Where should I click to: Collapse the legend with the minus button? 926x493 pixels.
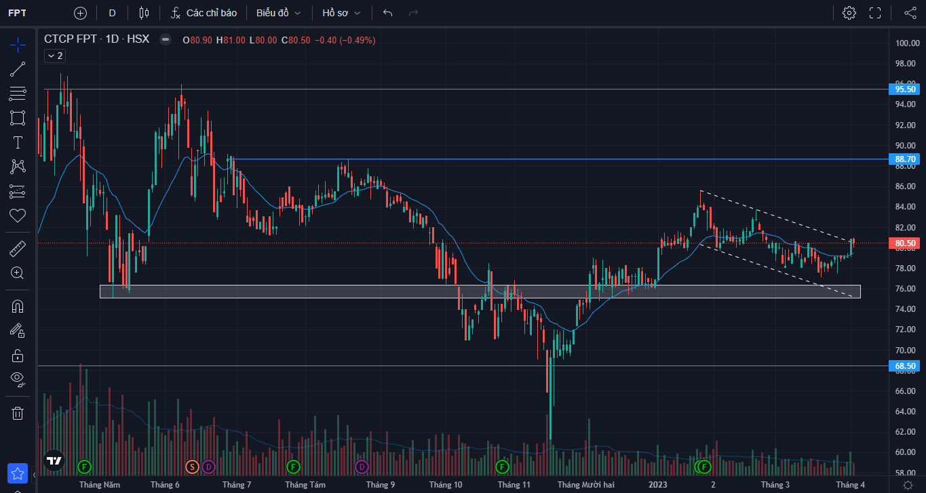click(x=165, y=39)
